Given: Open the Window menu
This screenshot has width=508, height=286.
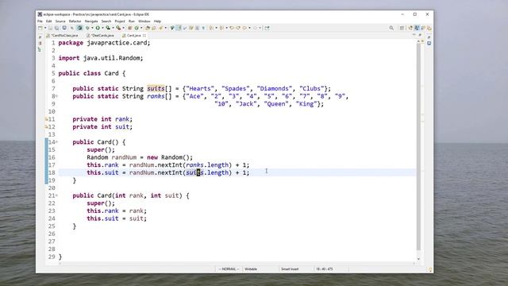Looking at the screenshot, I should (x=144, y=21).
